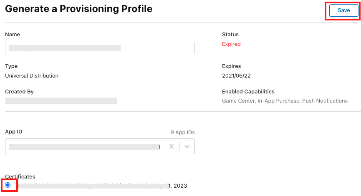Click the Generate a Provisioning Profile heading
Screen dimensions: 361x196
click(x=78, y=9)
